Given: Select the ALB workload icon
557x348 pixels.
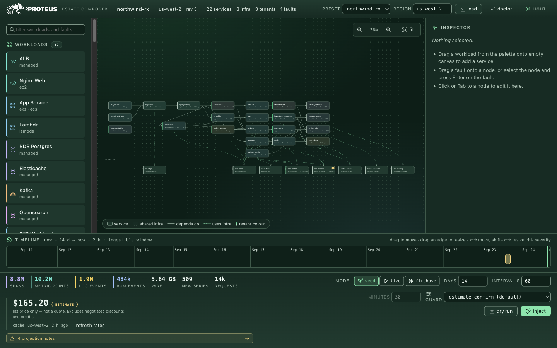Looking at the screenshot, I should [13, 61].
